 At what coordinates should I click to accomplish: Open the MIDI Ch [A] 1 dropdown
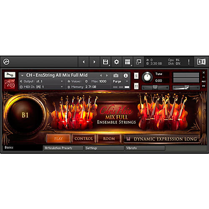point(41,87)
